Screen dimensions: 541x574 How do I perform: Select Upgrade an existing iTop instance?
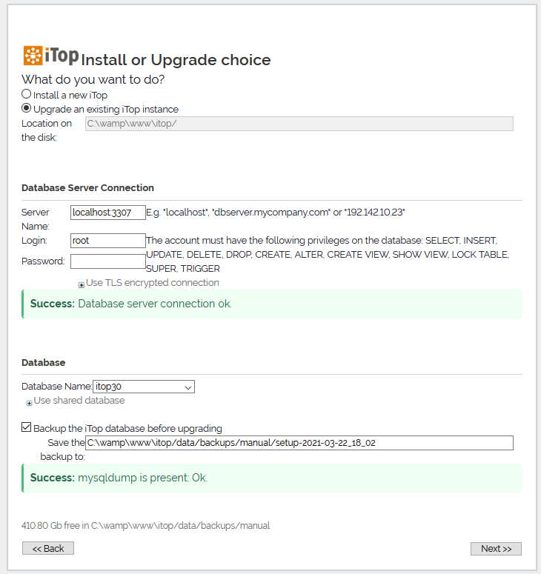[27, 108]
